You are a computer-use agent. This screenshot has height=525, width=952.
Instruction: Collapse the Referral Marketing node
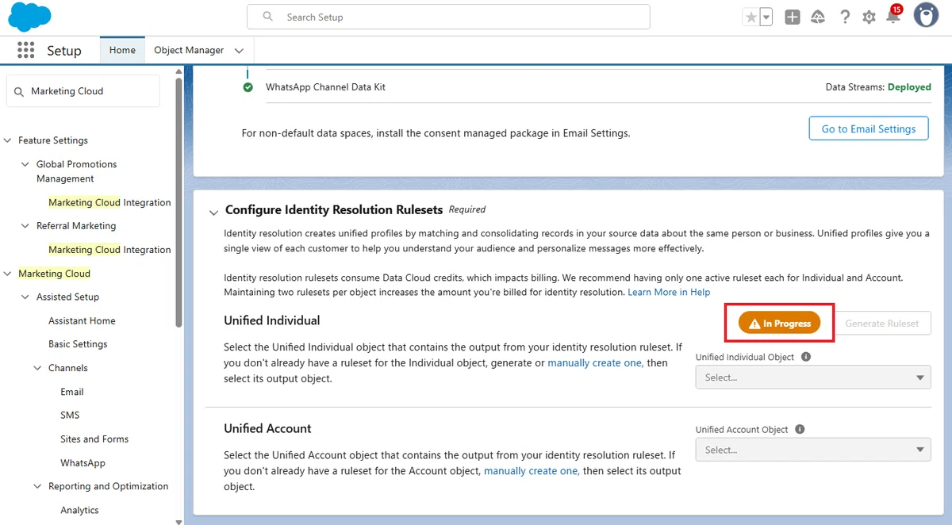(26, 226)
